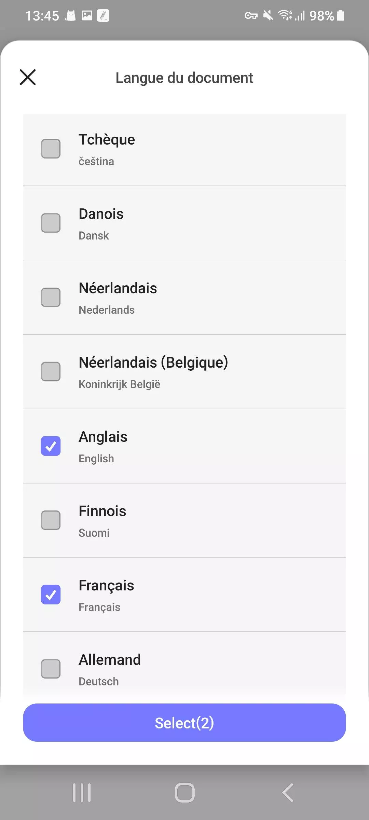Check the Finnois checkbox

[51, 520]
